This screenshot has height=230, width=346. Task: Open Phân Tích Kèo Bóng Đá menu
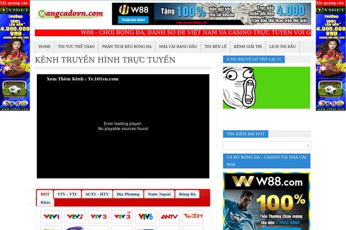[x=127, y=47]
